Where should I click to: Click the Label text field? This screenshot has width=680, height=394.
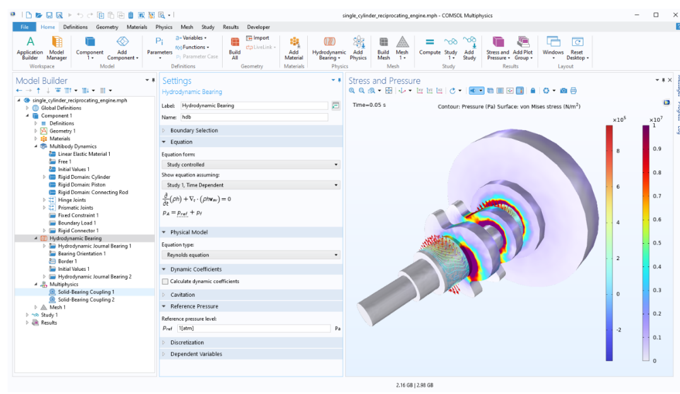(254, 106)
